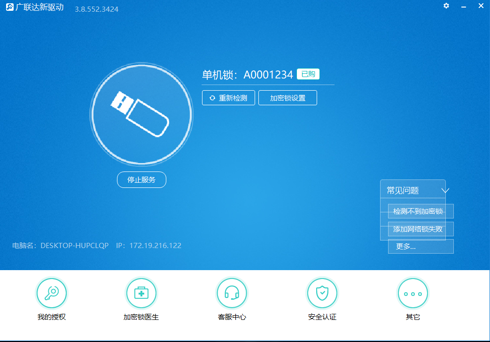Open 检测不到加密锁 FAQ entry

click(x=420, y=211)
